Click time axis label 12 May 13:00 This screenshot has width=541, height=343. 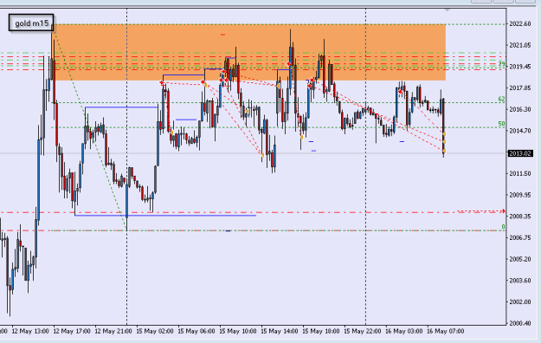[30, 331]
